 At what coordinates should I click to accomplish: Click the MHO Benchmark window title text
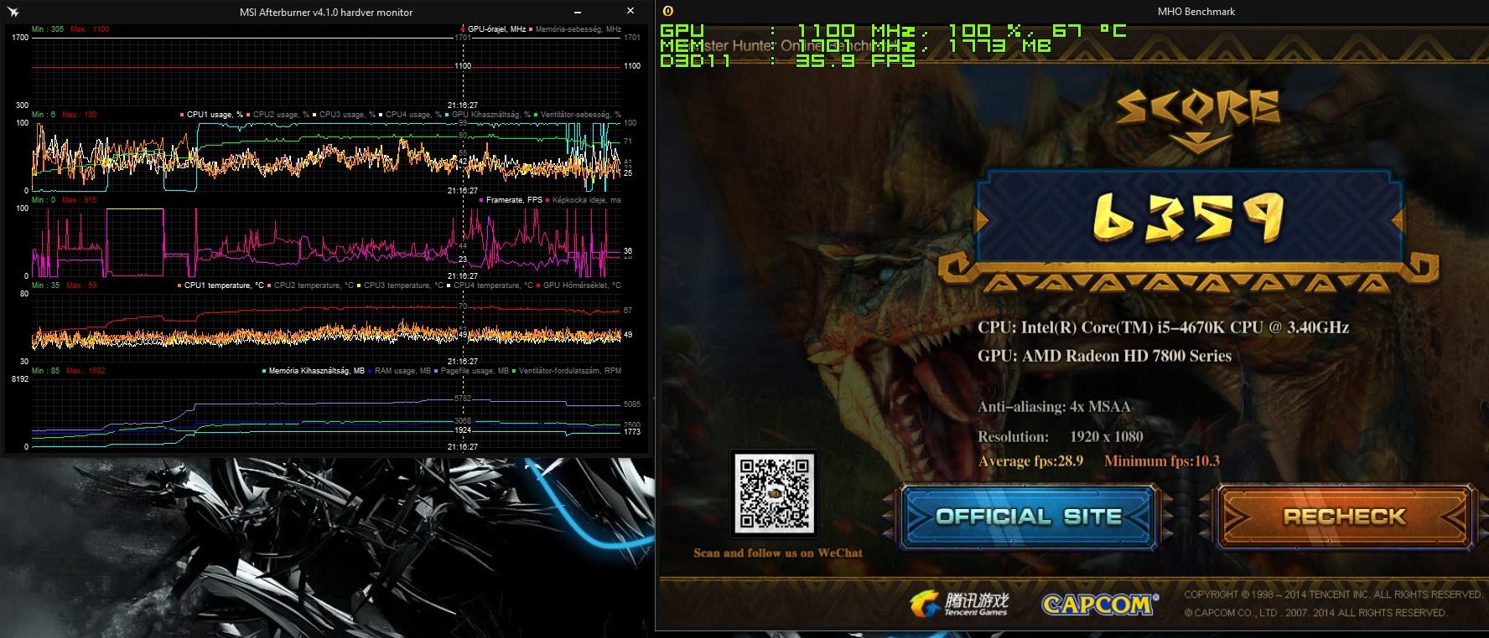pyautogui.click(x=1197, y=12)
